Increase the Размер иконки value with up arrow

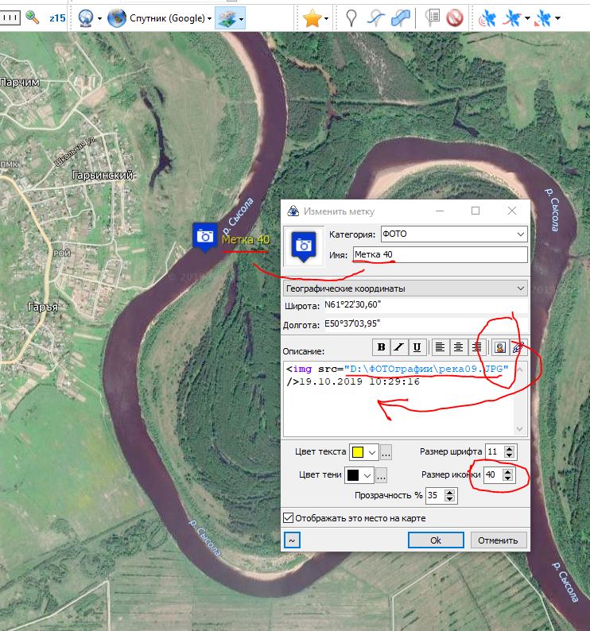coord(509,471)
